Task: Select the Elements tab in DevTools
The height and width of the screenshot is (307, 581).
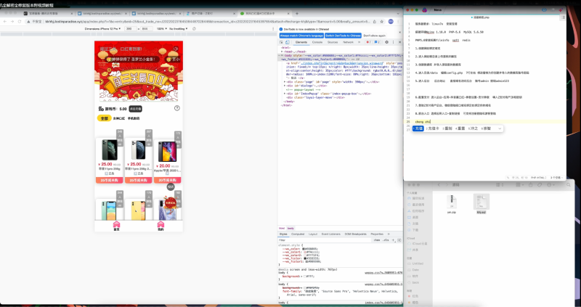Action: coord(301,42)
